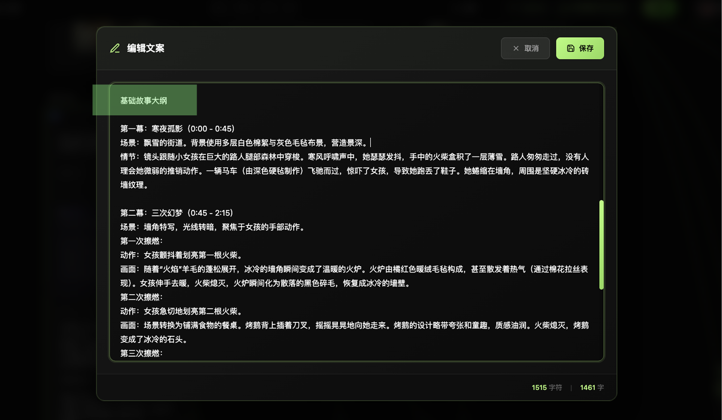Click the 女孩急切地划亮第二根火柴 line

click(x=182, y=311)
